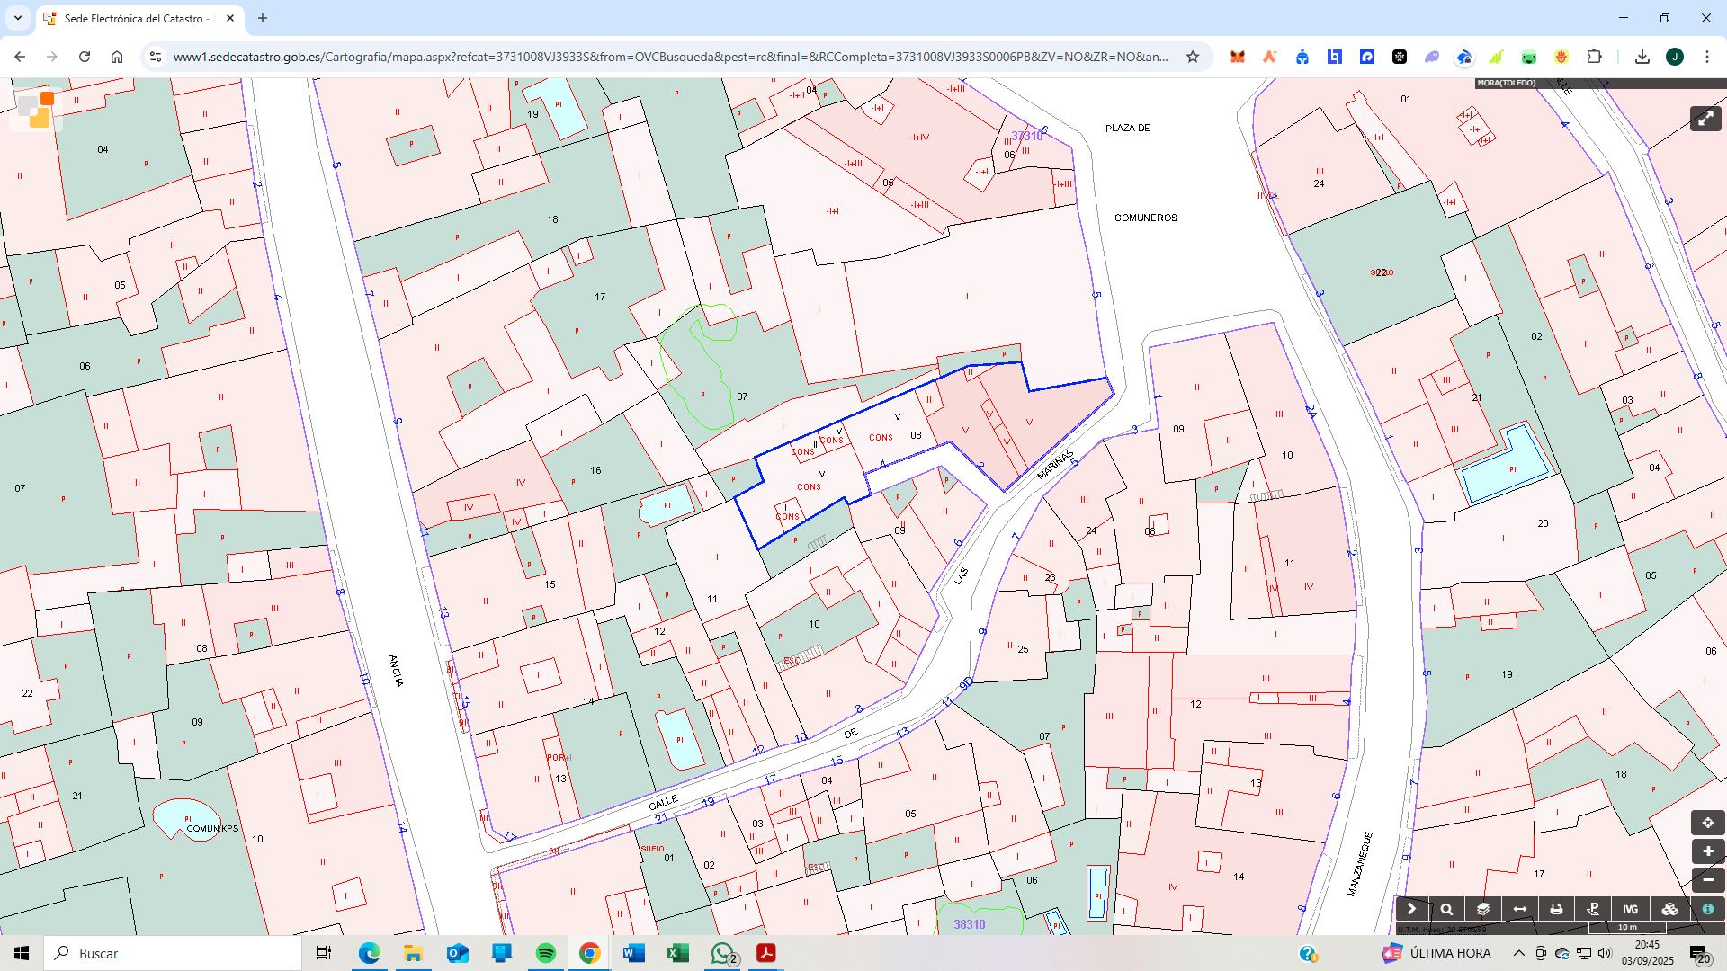Screen dimensions: 1727x971
Task: Click the ANCHA street label
Action: (395, 671)
